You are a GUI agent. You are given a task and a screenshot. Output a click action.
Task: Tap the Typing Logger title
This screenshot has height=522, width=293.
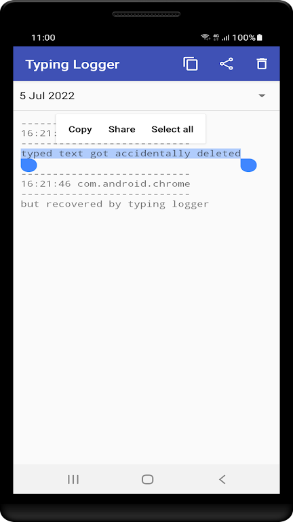click(x=73, y=65)
